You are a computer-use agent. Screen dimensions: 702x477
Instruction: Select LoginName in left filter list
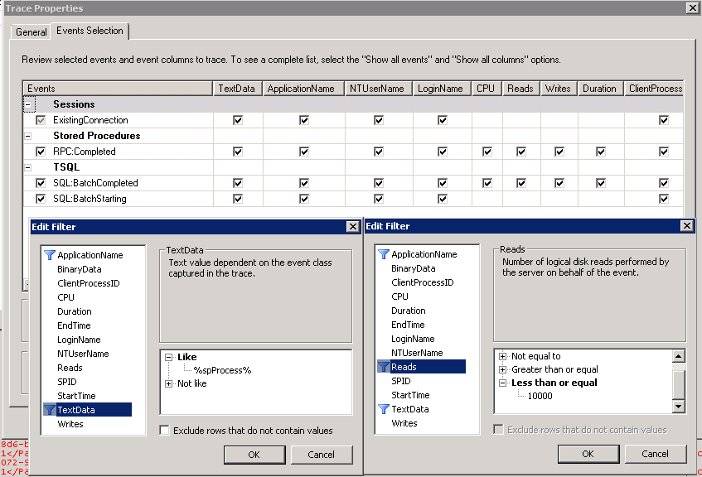[x=79, y=340]
